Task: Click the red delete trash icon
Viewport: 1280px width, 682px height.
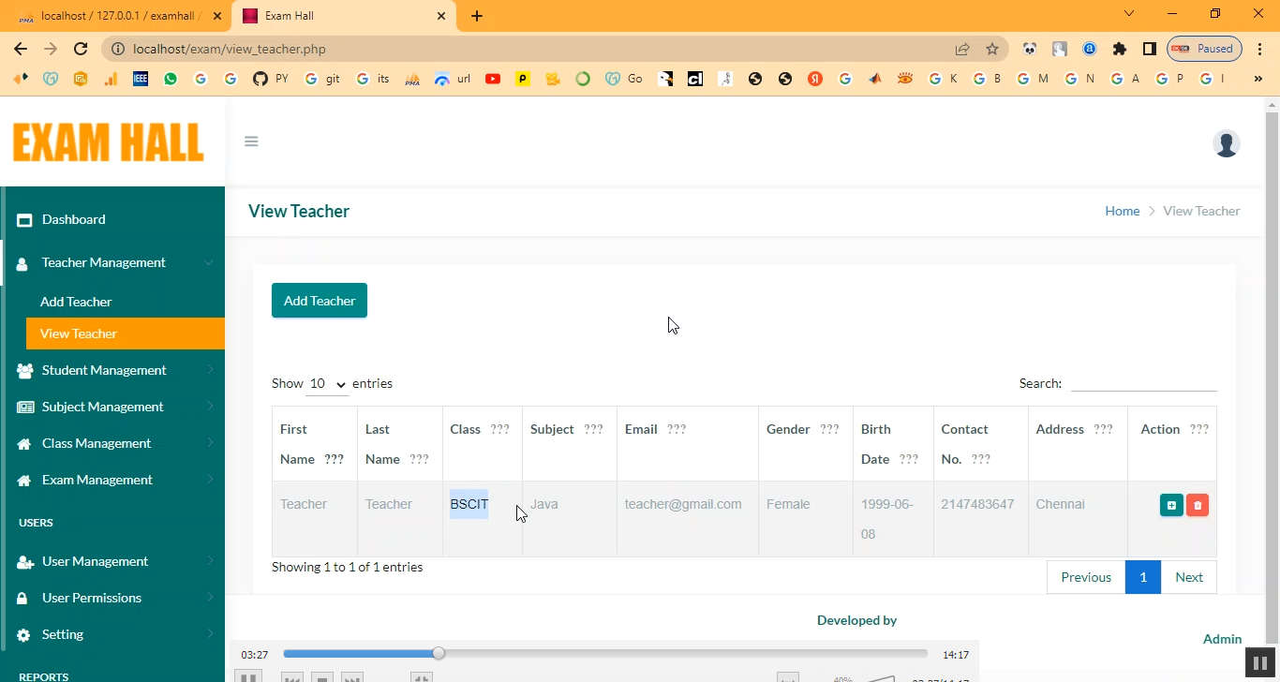Action: [1197, 505]
